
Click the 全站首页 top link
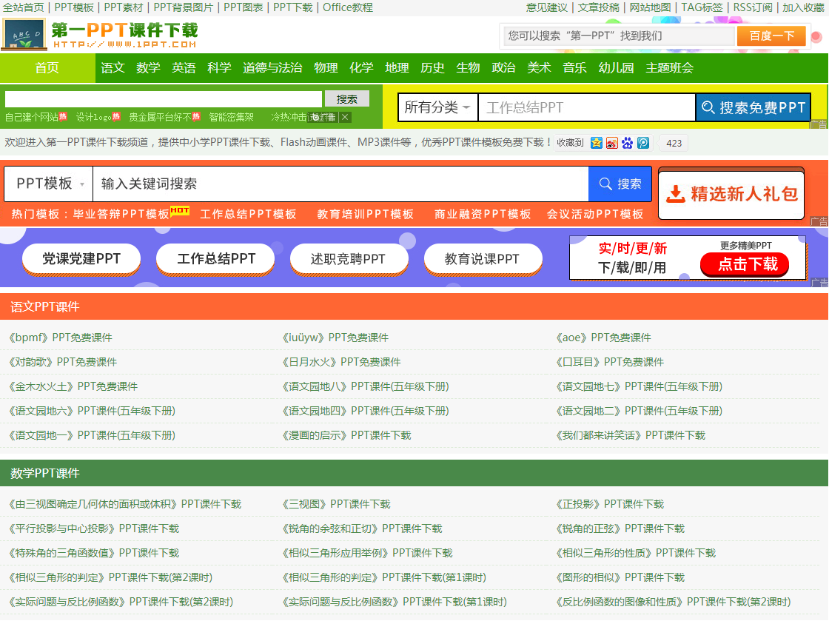tap(23, 7)
